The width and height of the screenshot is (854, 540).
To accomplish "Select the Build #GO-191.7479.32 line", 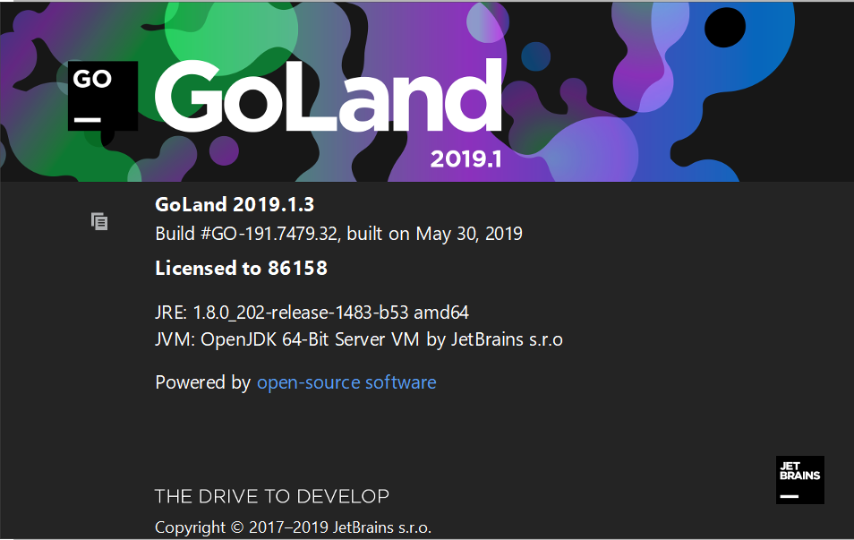I will 338,234.
